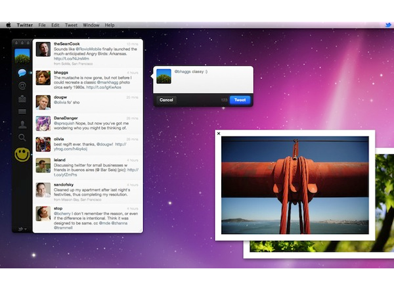Click the 123 character count
Image resolution: width=394 pixels, height=296 pixels.
click(x=224, y=100)
